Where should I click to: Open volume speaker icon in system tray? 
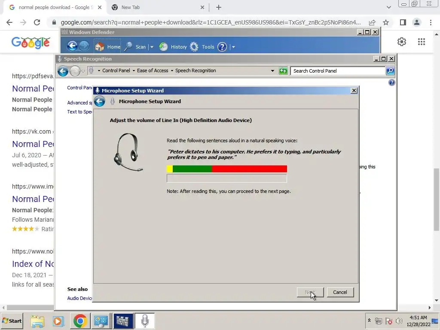pos(399,321)
